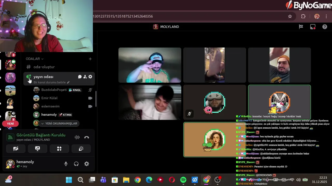Set status via 'Bir kanal durumu belirle'

tap(51, 82)
